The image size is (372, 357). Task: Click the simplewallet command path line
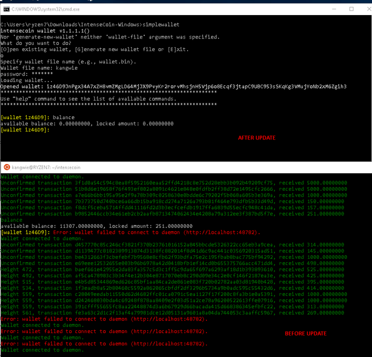point(90,24)
